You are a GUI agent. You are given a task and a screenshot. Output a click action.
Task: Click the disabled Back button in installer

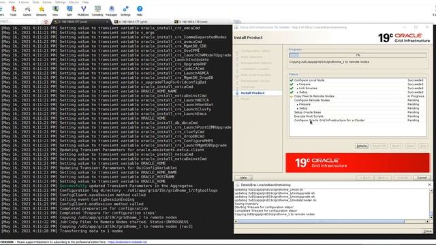pos(365,178)
